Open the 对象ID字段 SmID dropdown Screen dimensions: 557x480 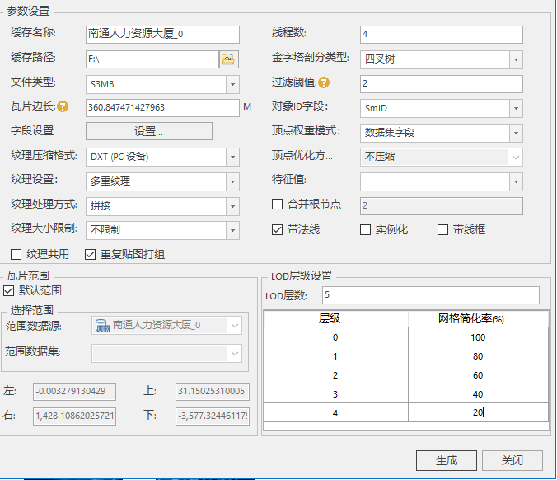click(x=516, y=108)
